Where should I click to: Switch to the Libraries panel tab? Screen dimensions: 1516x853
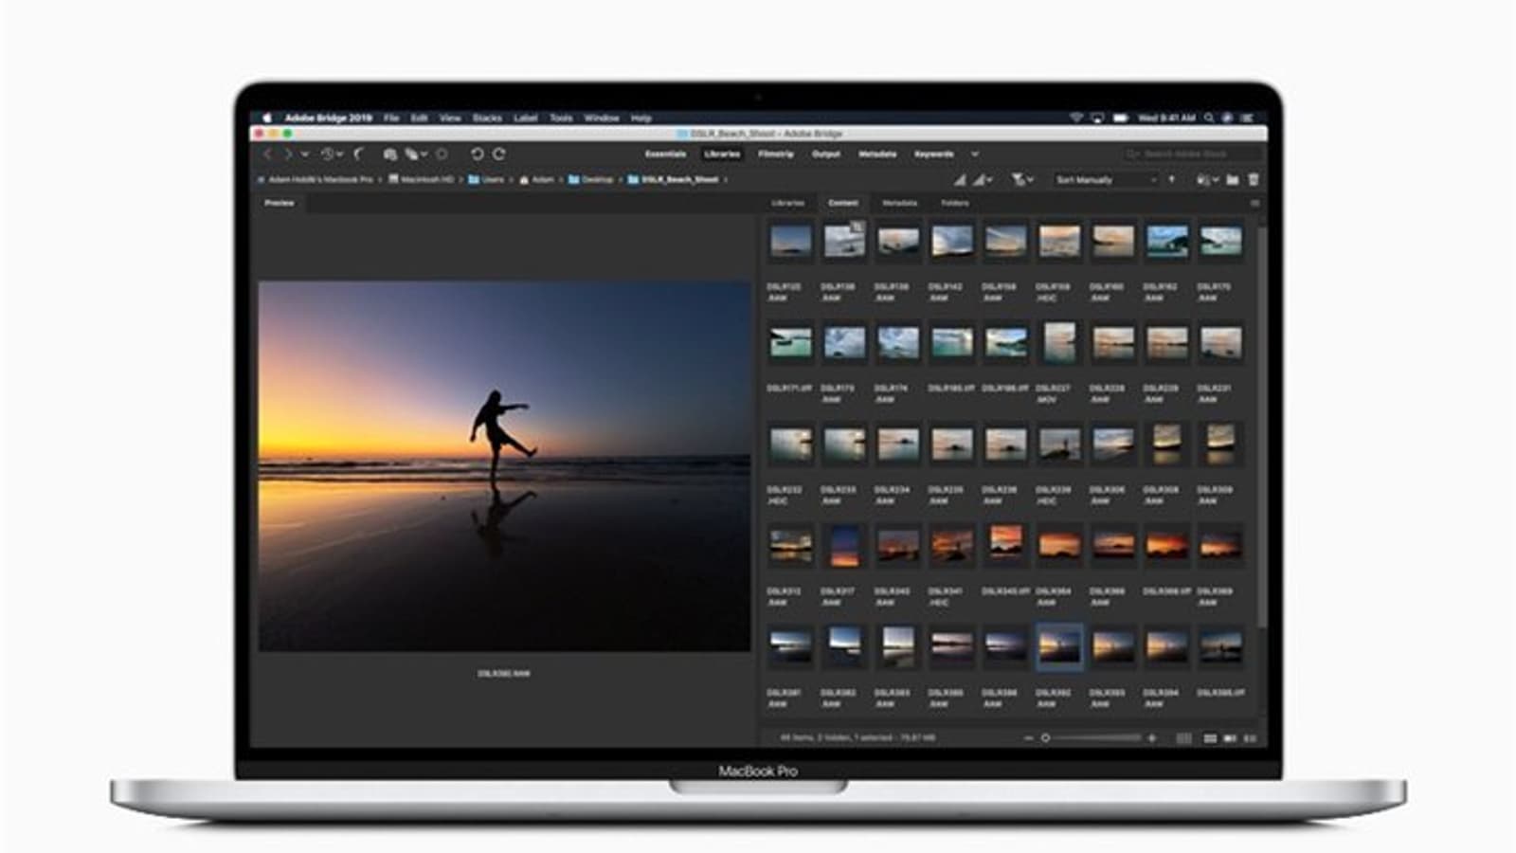pos(788,203)
